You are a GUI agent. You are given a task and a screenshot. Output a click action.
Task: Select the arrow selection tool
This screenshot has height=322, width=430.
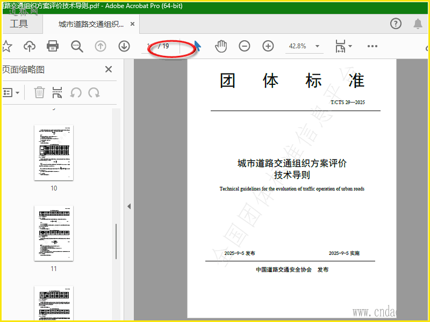[197, 46]
